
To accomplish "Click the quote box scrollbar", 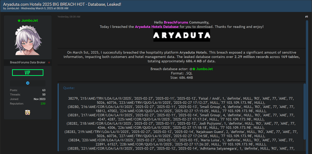I will click(305, 111).
